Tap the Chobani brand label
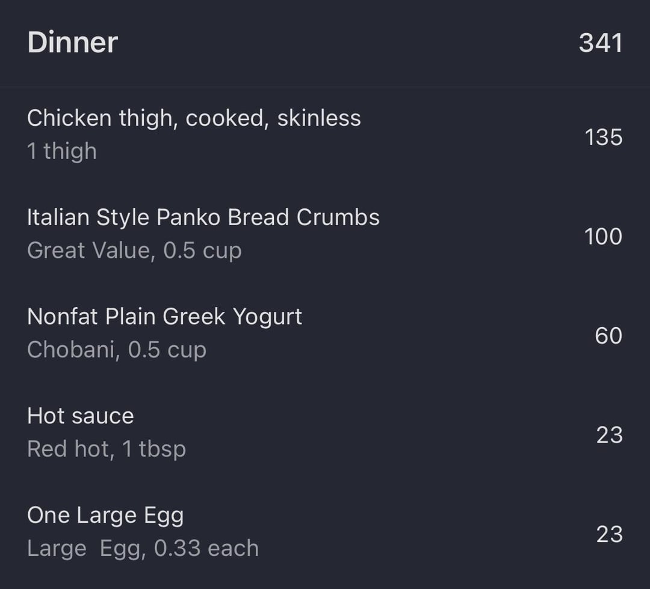 [71, 350]
